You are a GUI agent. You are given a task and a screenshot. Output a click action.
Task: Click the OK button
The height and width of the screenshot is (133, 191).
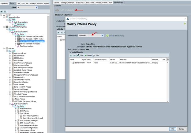(x=173, y=129)
